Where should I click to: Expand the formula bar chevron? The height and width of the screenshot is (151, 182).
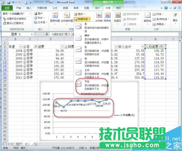pos(180,34)
